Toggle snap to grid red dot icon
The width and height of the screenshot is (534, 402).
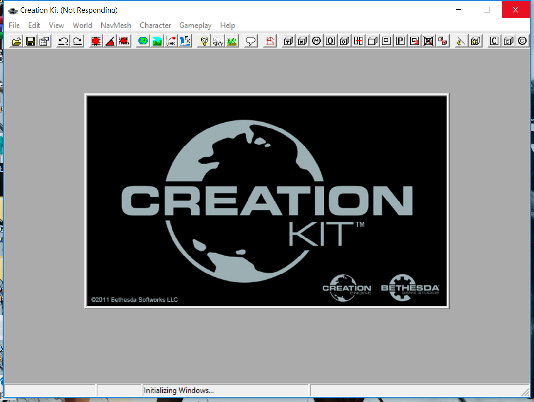point(96,41)
